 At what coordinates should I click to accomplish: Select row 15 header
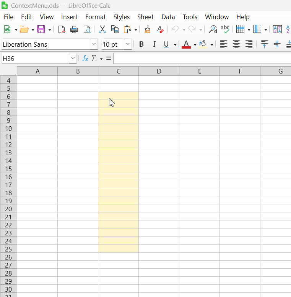(x=8, y=169)
